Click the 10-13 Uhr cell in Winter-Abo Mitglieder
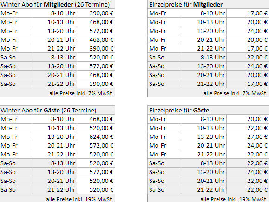 click(x=55, y=22)
